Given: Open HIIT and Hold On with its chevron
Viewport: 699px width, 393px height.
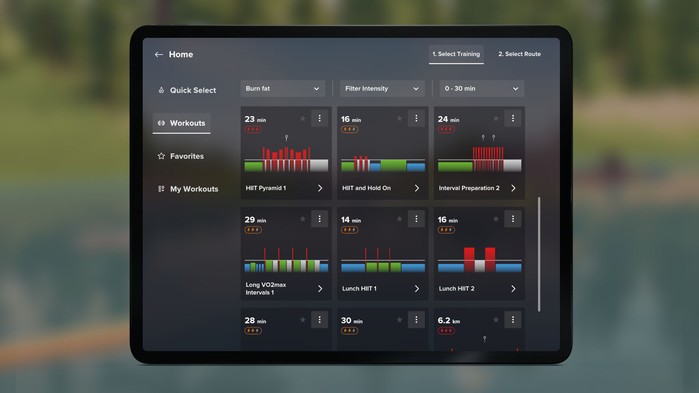Looking at the screenshot, I should tap(417, 188).
